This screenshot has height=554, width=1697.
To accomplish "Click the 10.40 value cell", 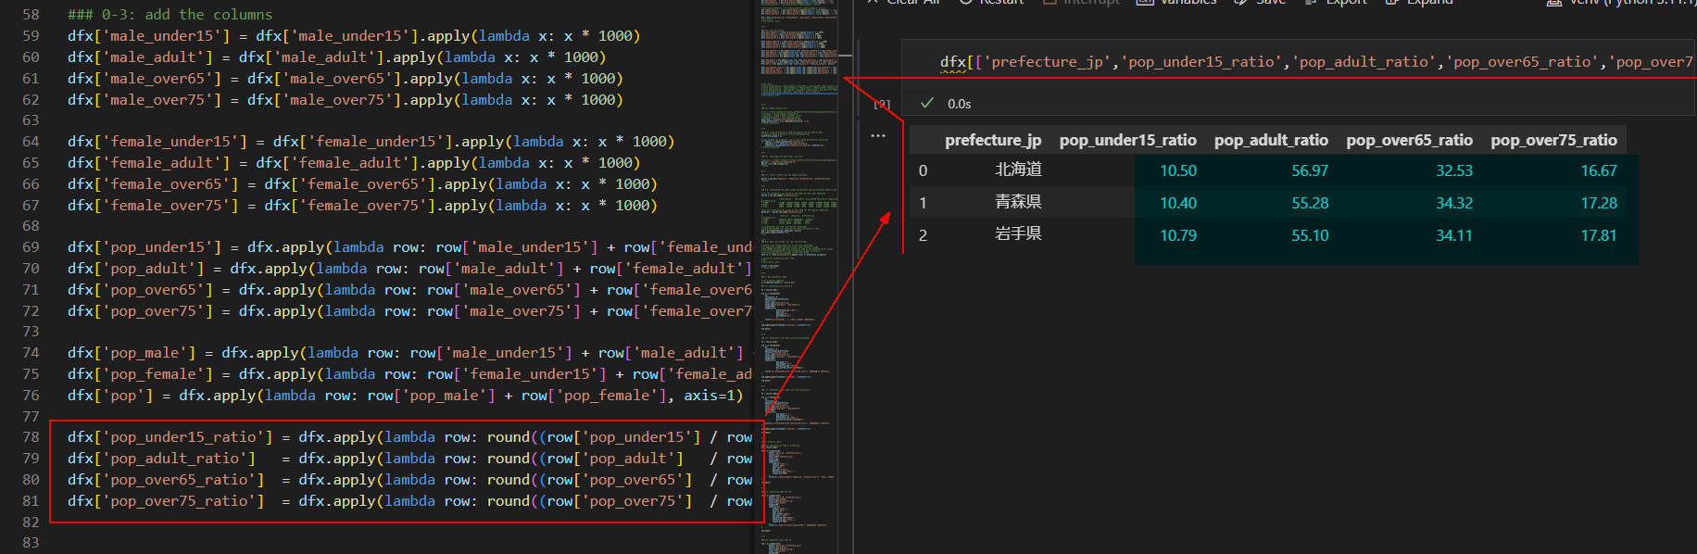I will click(x=1178, y=203).
